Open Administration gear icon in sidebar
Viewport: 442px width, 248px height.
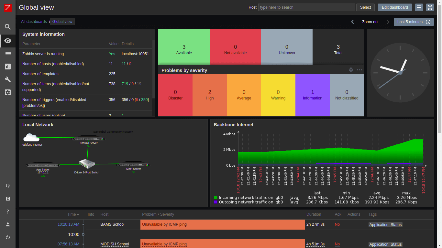coord(8,92)
